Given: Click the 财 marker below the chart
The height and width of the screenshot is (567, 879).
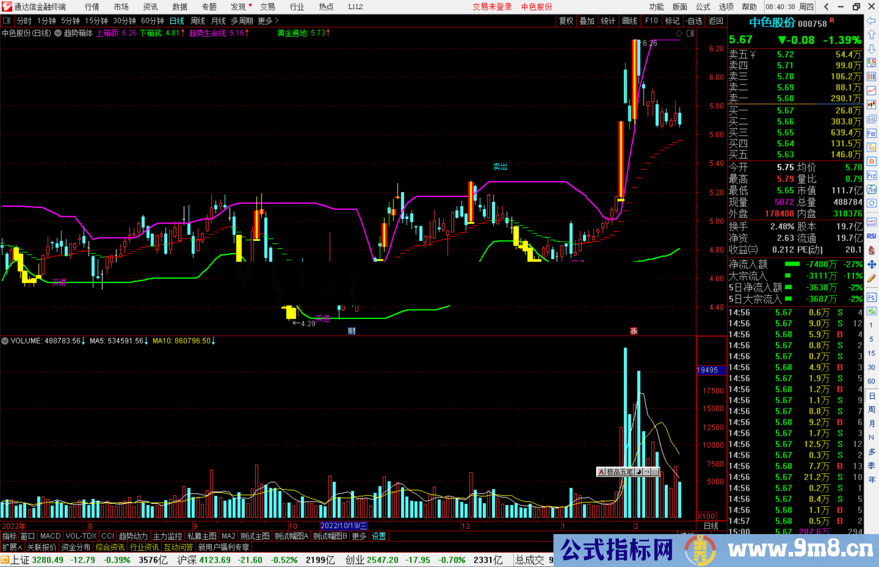Looking at the screenshot, I should (352, 331).
